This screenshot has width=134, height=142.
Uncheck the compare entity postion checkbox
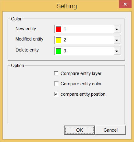click(56, 94)
